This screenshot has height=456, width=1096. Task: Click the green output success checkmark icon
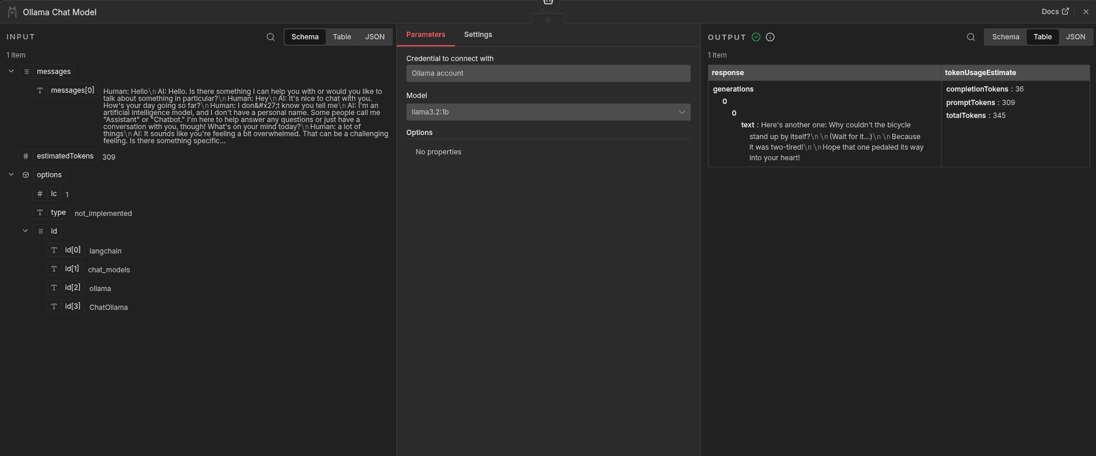(x=756, y=37)
